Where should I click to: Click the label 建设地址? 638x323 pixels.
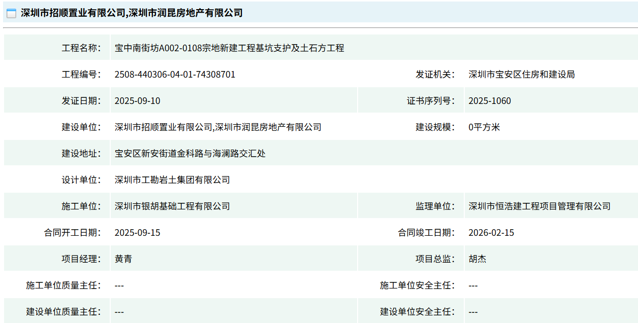click(x=81, y=154)
